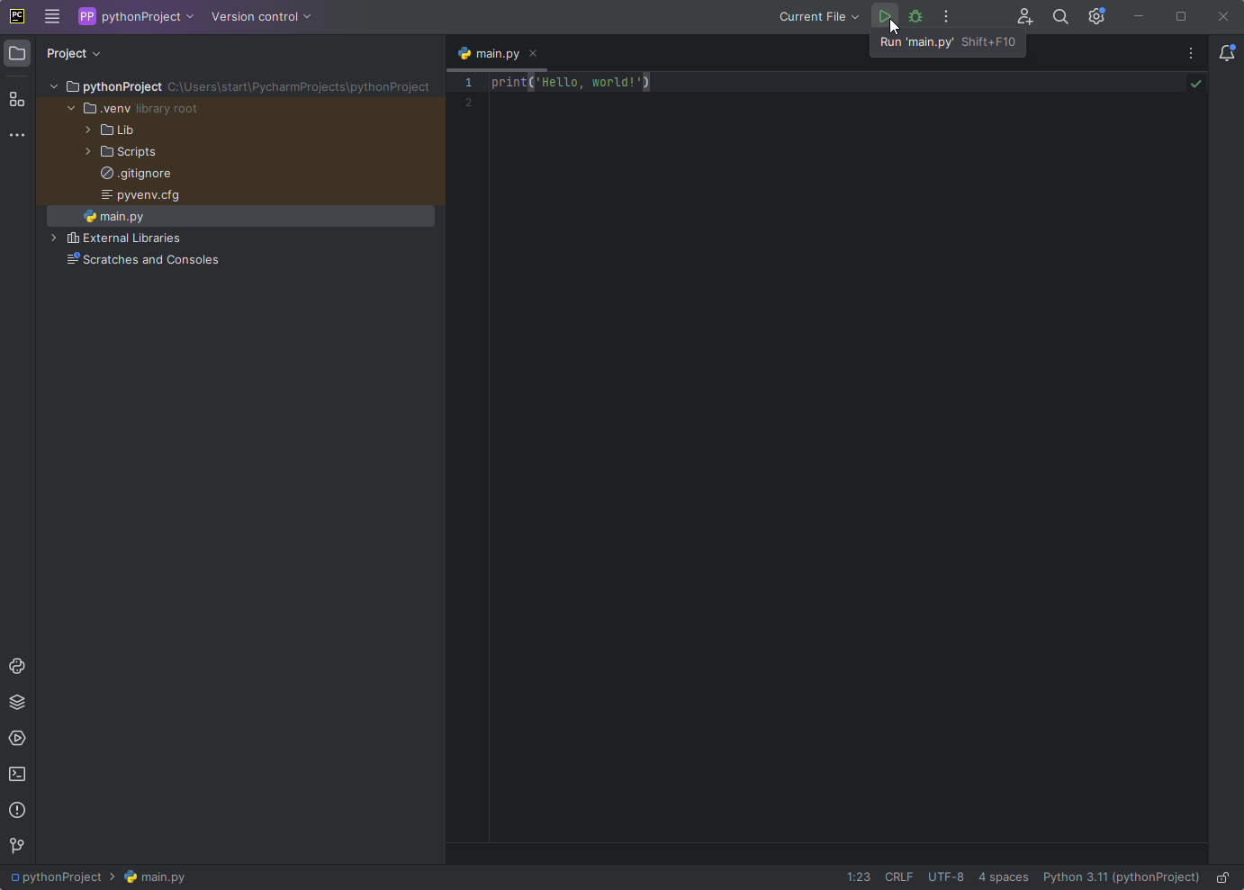Toggle the Project tool window folder icon

click(17, 53)
